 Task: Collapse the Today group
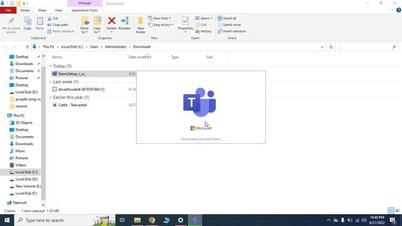pyautogui.click(x=50, y=66)
